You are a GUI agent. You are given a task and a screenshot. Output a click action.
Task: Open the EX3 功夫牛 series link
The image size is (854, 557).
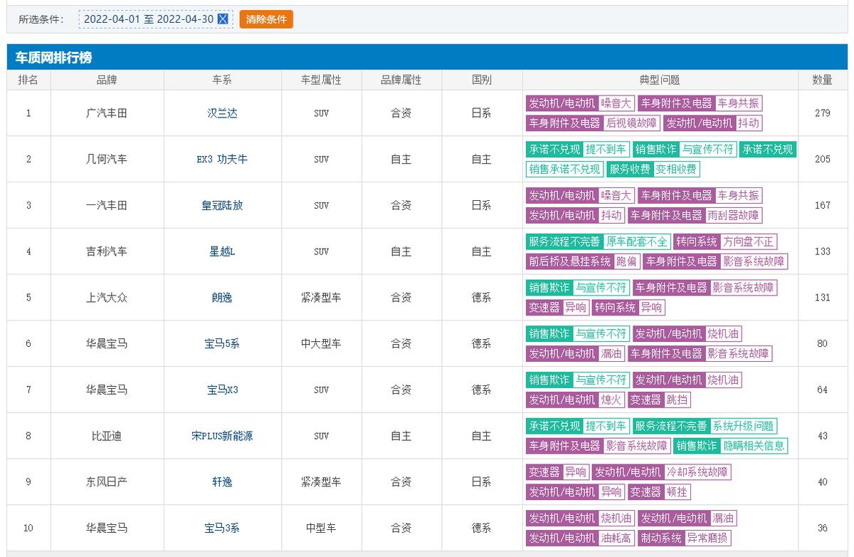[x=222, y=160]
